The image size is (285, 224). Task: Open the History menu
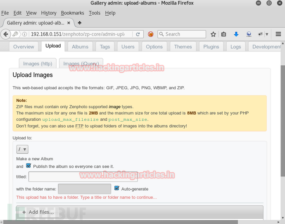[x=49, y=13]
